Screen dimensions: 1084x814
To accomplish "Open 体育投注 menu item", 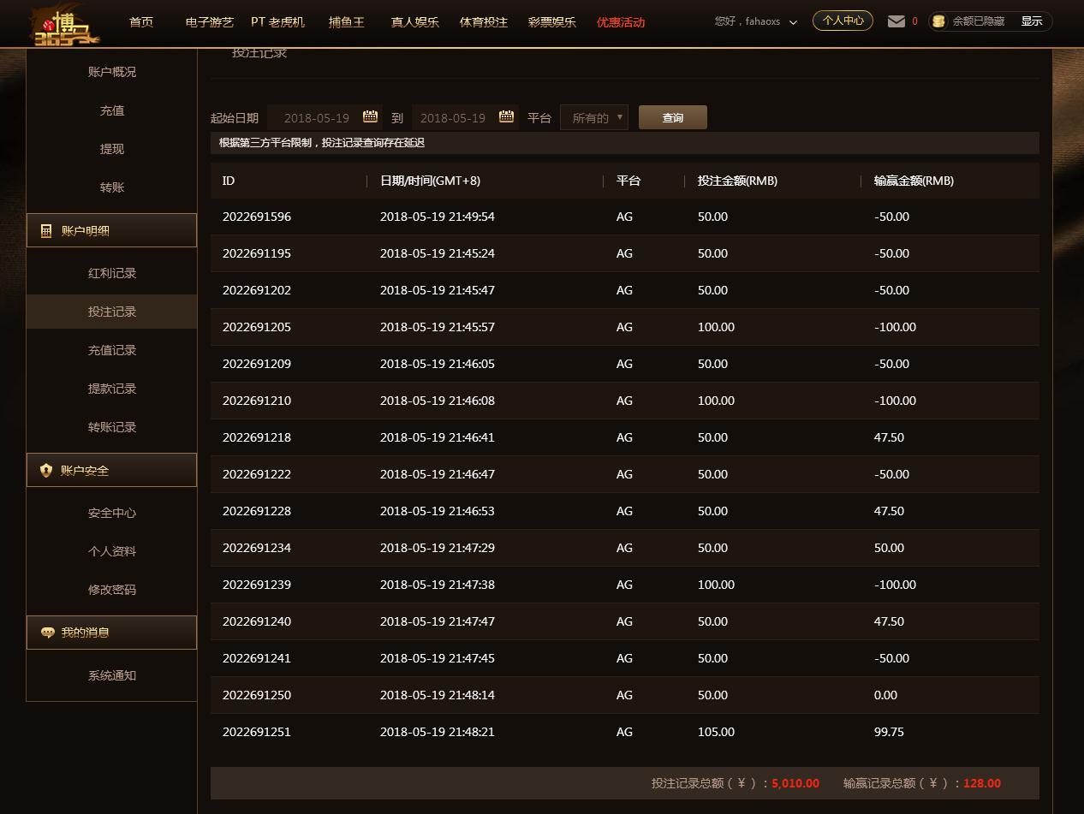I will [484, 22].
